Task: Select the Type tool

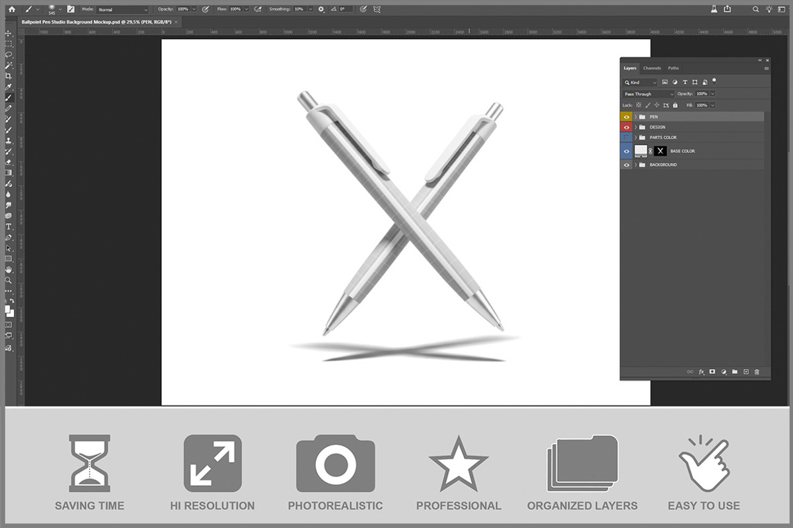Action: (9, 226)
